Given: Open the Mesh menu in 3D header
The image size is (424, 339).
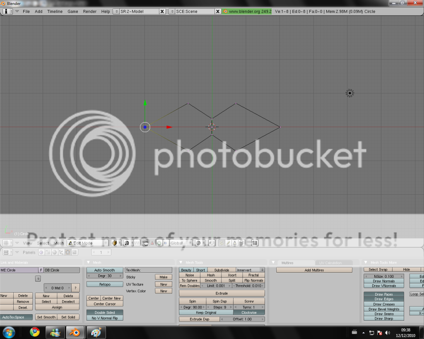Looking at the screenshot, I should 59,243.
